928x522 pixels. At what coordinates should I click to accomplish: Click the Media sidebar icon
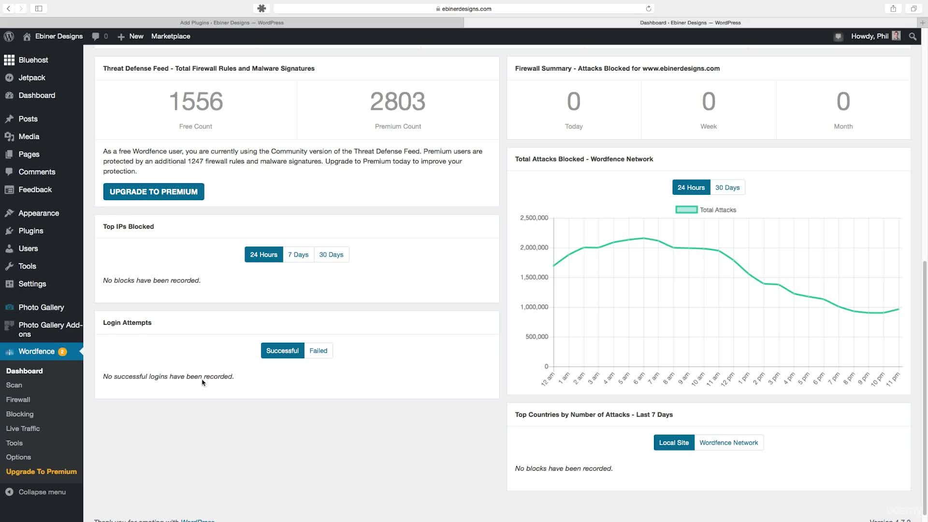[9, 137]
